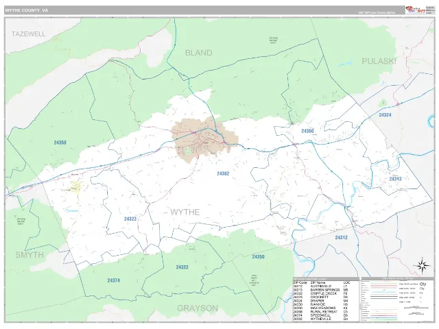Viewport: 439px width, 329px height.
Task: Click the WYTHE COUNTY, VA title text
Action: (27, 10)
